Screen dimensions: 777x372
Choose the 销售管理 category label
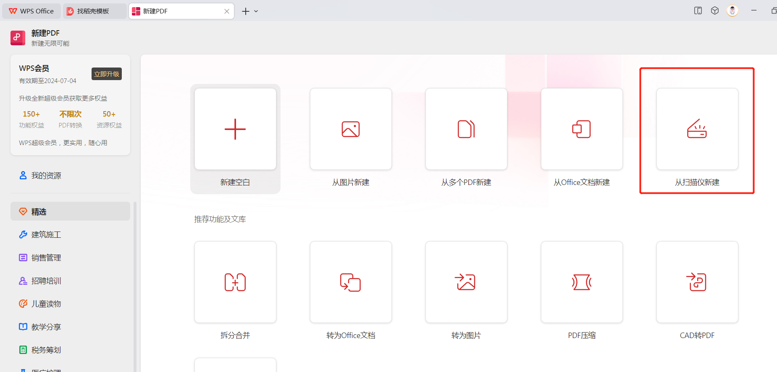(x=46, y=258)
